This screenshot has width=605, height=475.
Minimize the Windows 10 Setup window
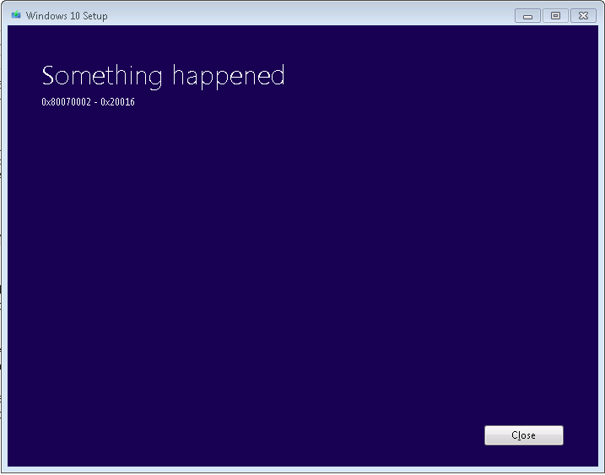[527, 16]
